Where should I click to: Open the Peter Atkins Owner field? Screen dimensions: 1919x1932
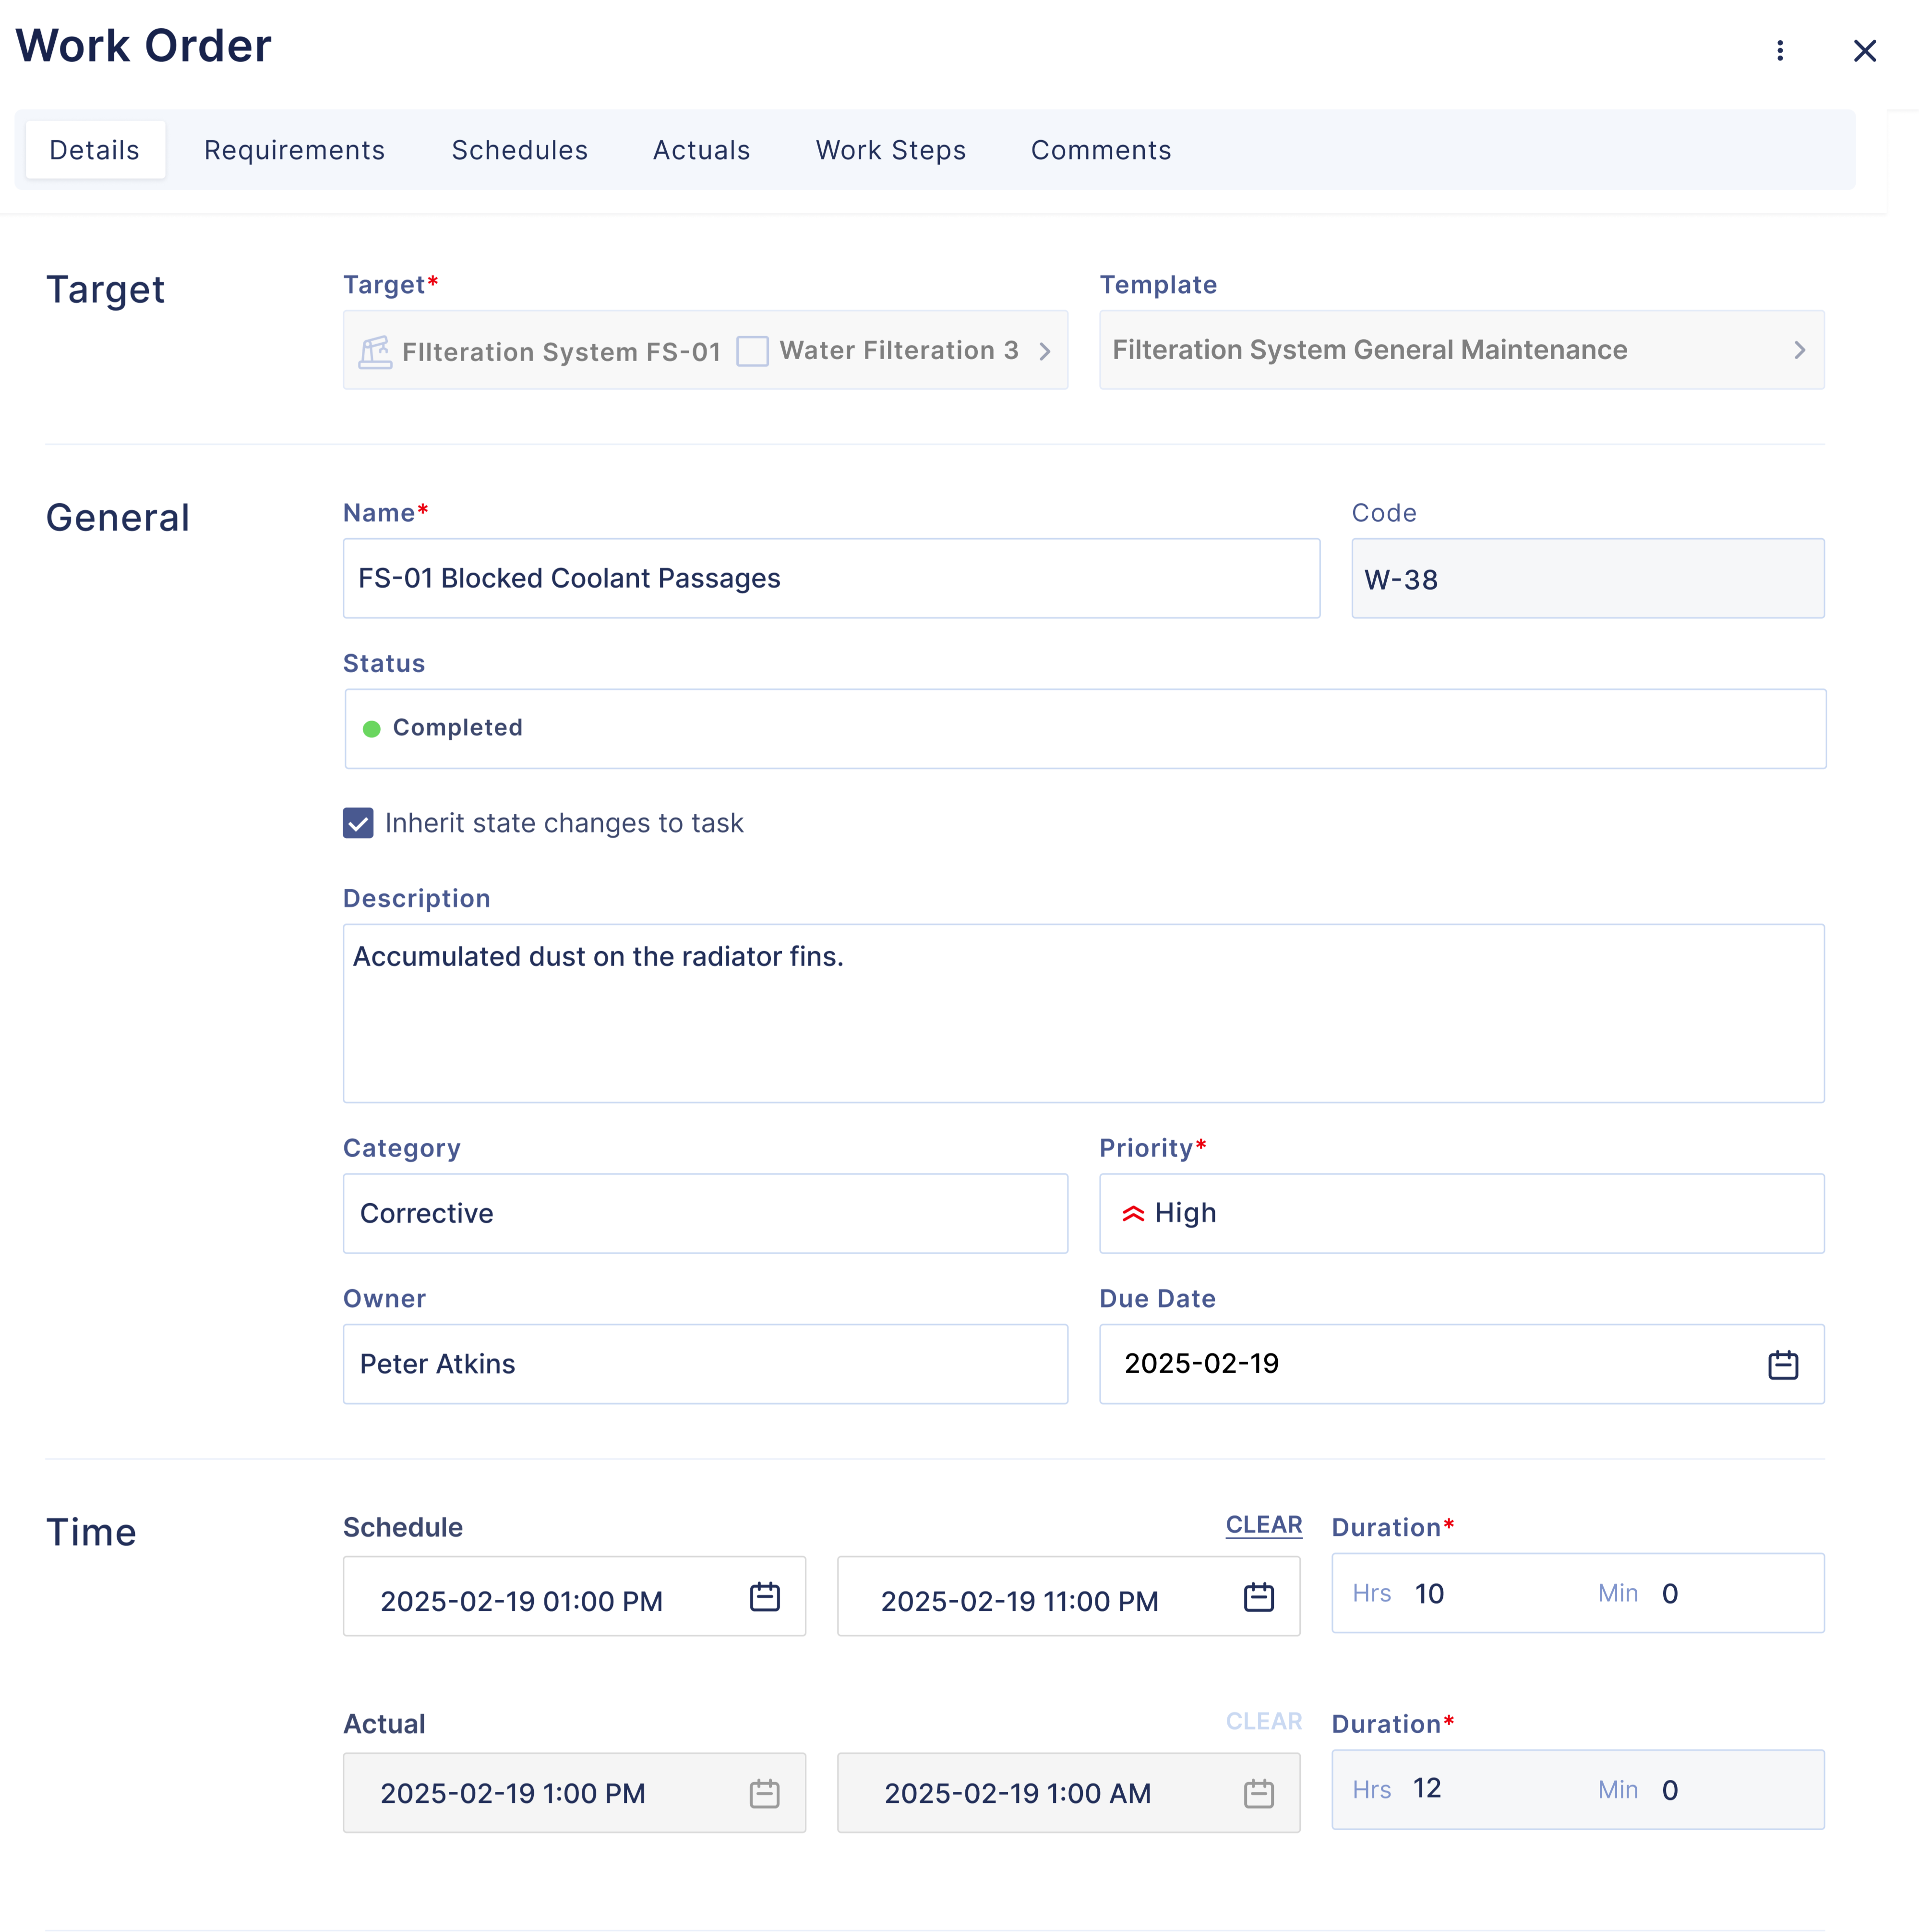(x=705, y=1364)
